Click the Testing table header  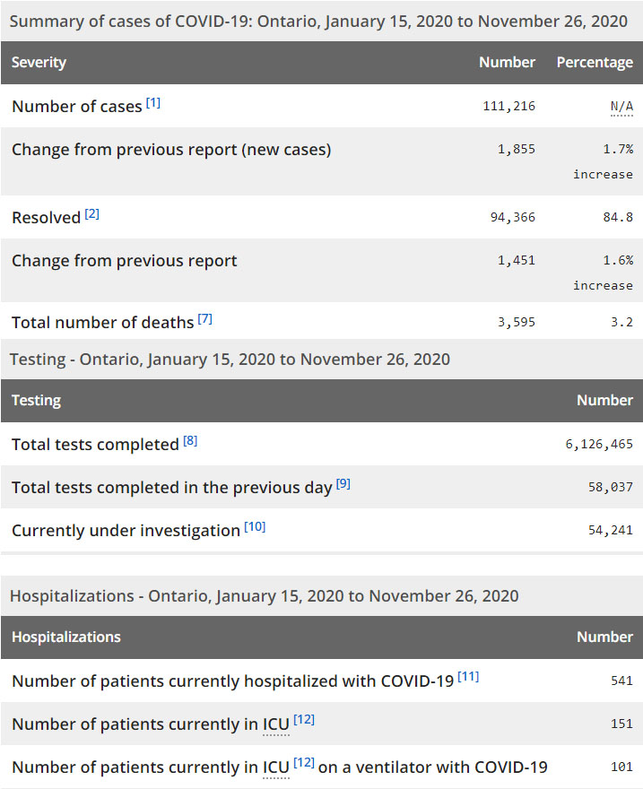point(36,401)
